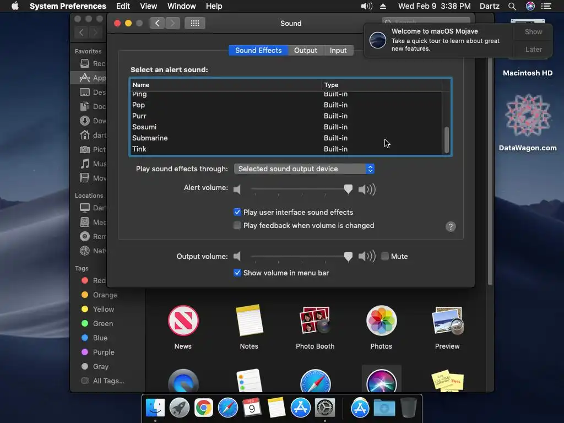Image resolution: width=564 pixels, height=423 pixels.
Task: Switch to the Input tab
Action: 338,50
